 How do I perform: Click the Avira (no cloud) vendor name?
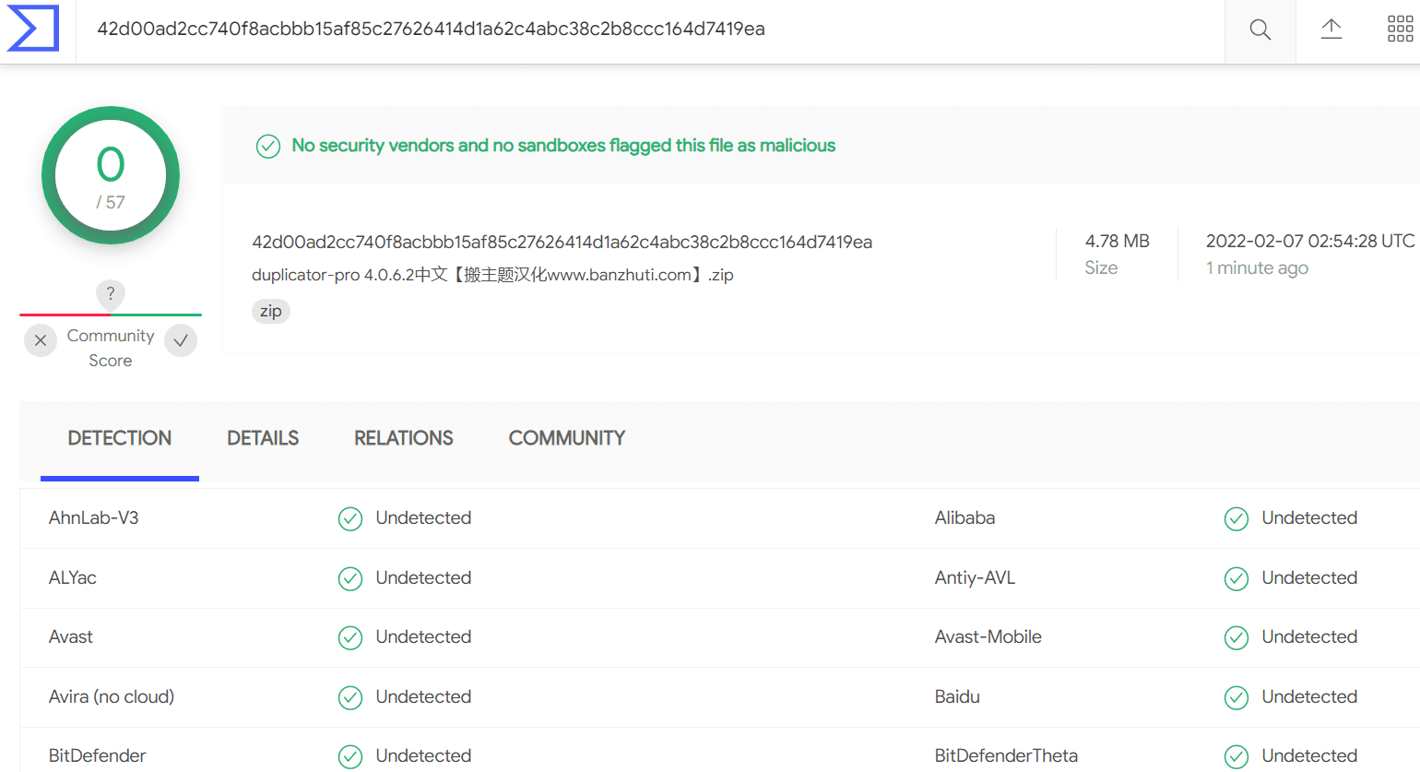tap(112, 697)
